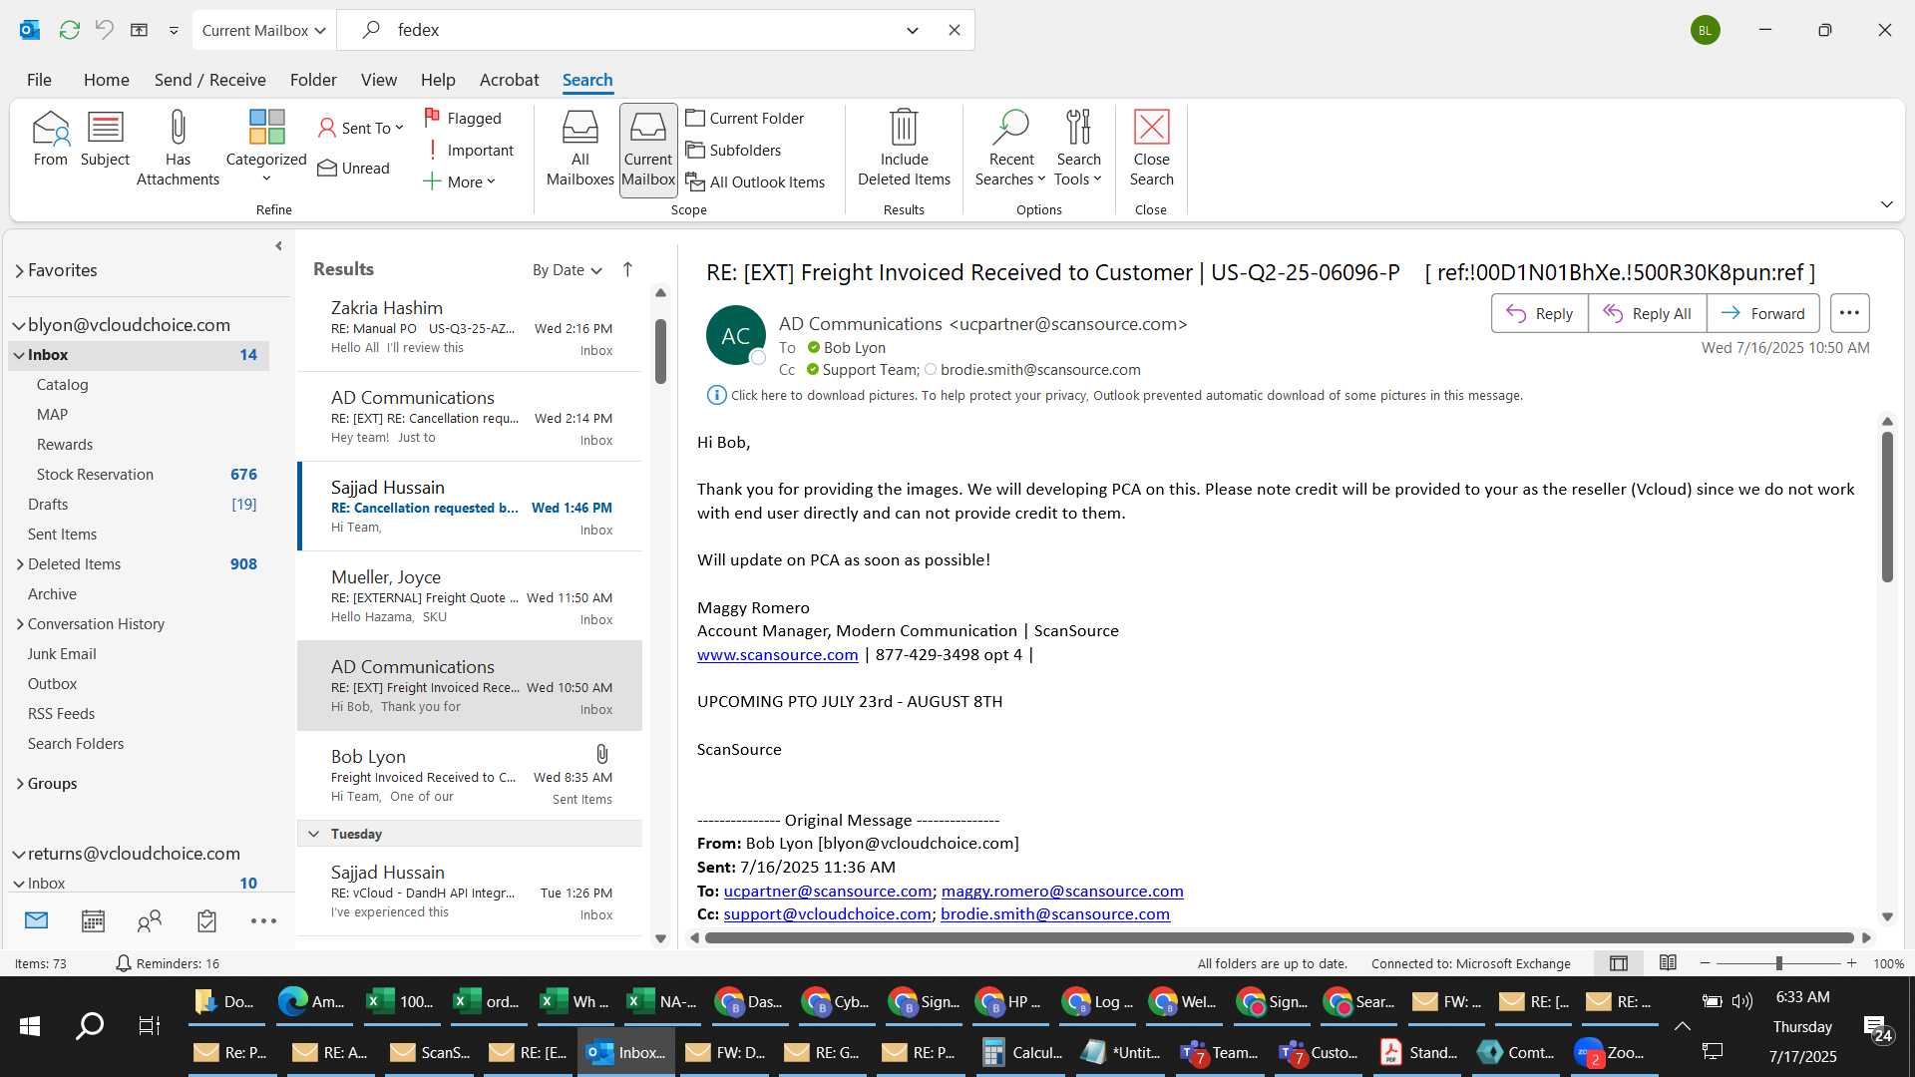
Task: Switch to the Acrobat tab
Action: tap(509, 80)
